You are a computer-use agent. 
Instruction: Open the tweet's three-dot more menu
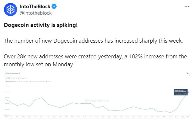click(187, 6)
